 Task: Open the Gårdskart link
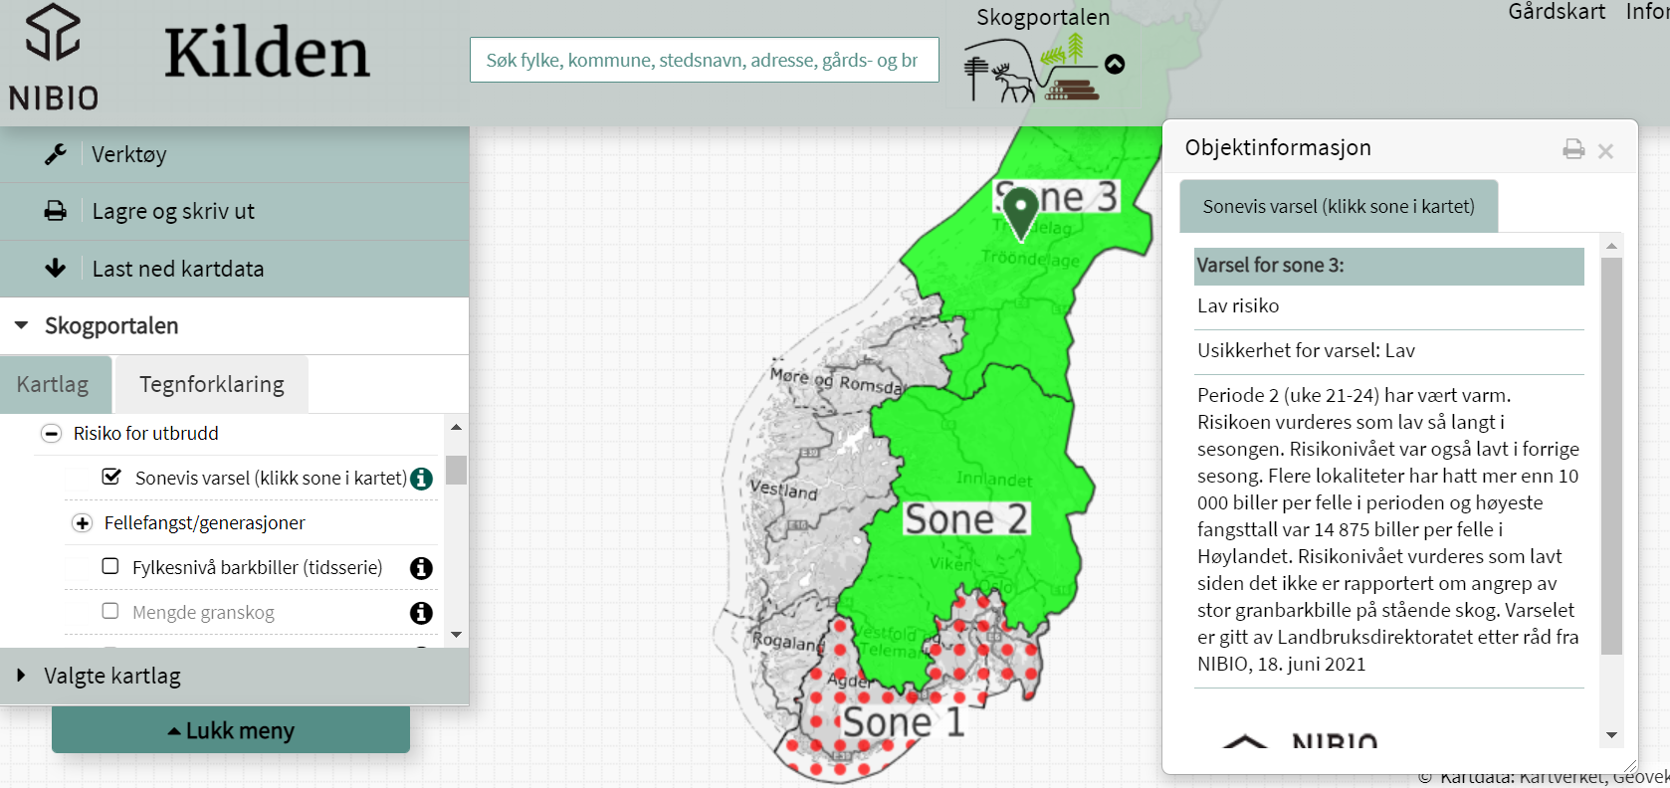click(1557, 12)
